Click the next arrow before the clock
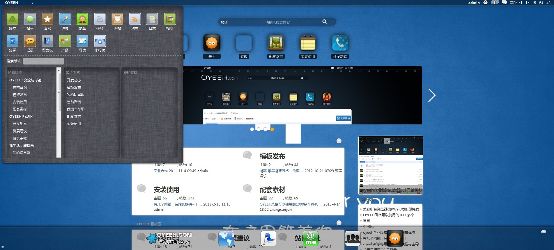This screenshot has height=250, width=554. point(528,3)
